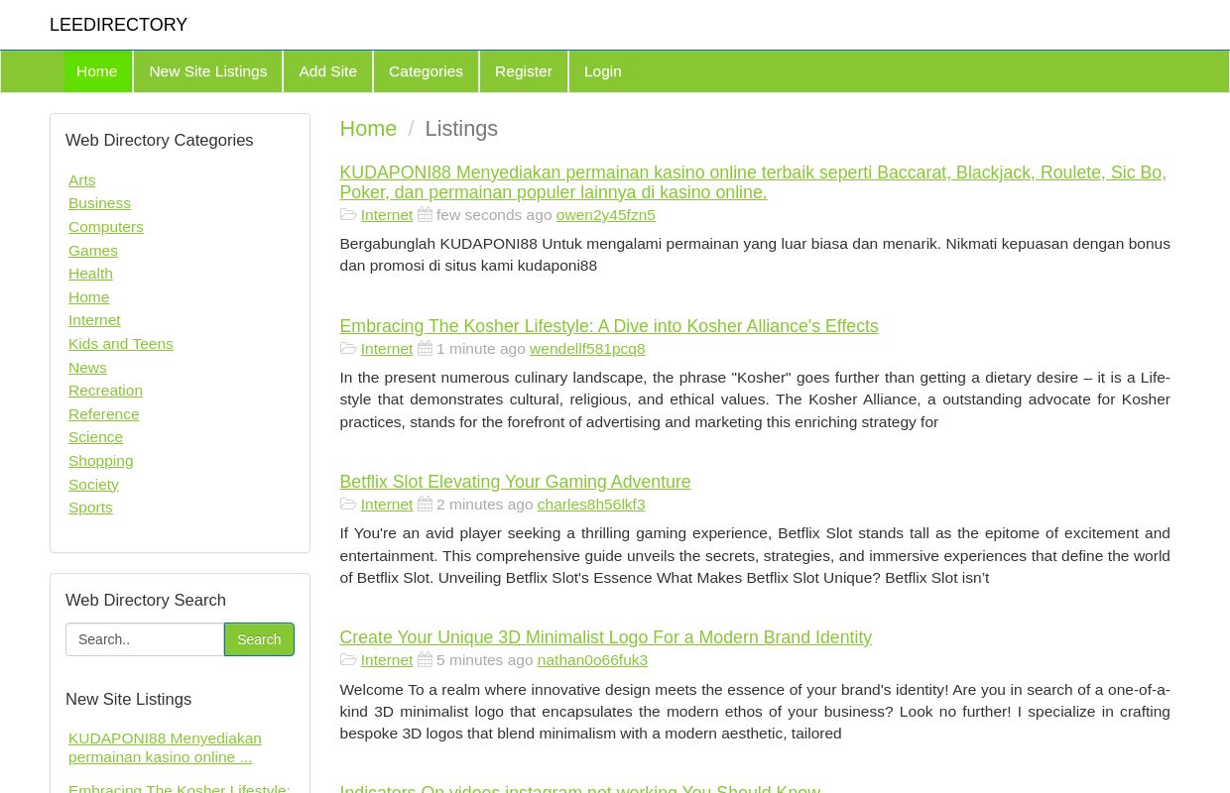
Task: Click the calendar icon near '5 minutes ago'
Action: 425,659
